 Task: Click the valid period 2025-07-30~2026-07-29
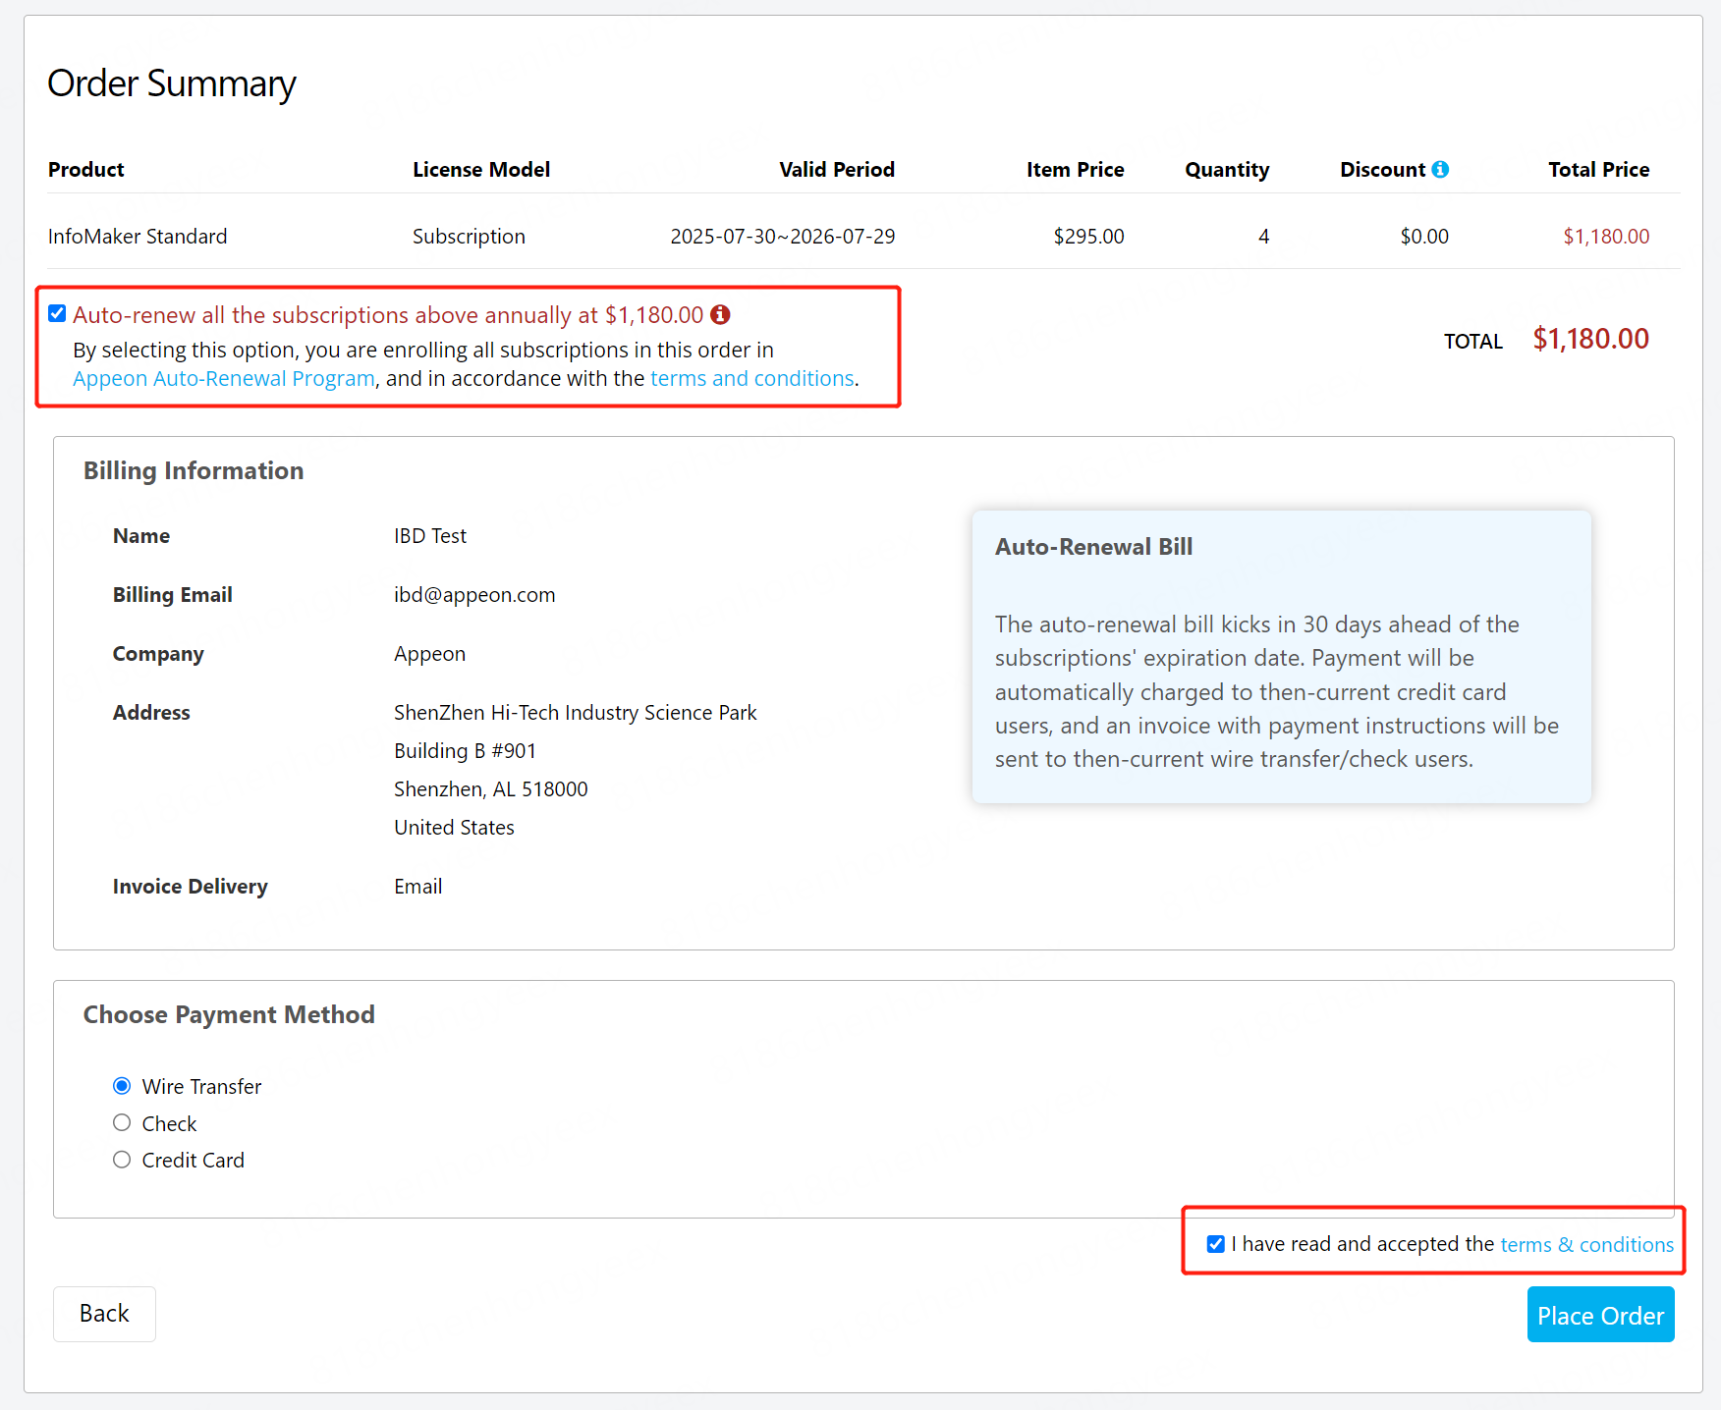pyautogui.click(x=783, y=237)
